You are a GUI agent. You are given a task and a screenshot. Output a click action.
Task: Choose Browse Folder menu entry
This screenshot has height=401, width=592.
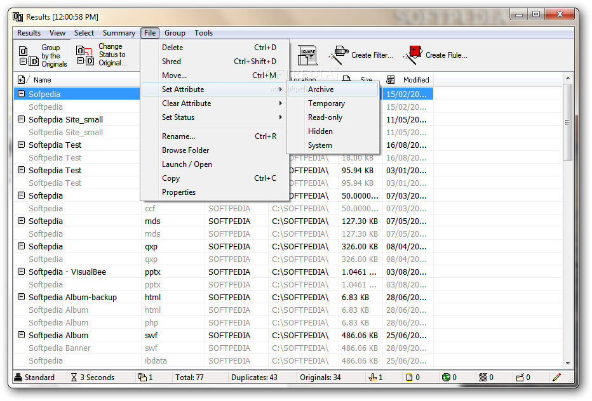[x=215, y=150]
